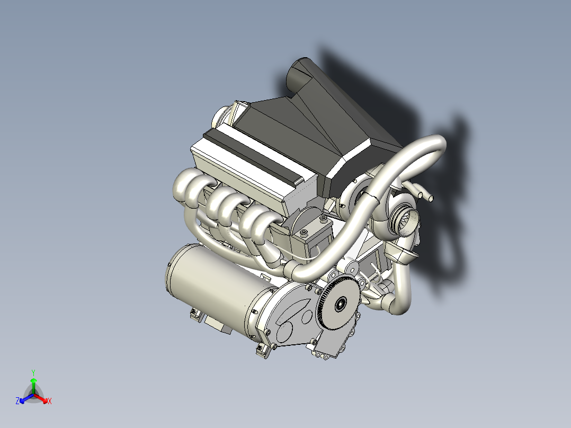Select the turbocharger compressor inlet
Screen dimensions: 571x428
click(406, 222)
